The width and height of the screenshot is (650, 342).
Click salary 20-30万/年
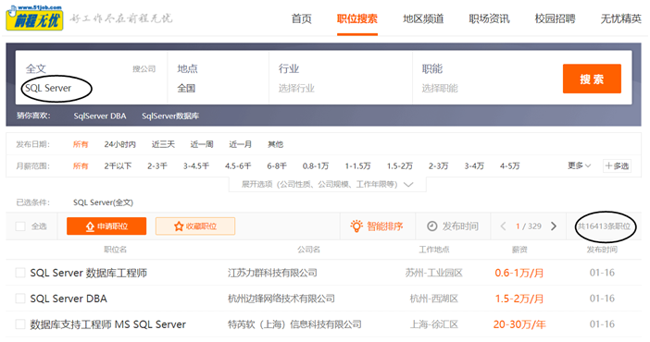[x=519, y=324]
